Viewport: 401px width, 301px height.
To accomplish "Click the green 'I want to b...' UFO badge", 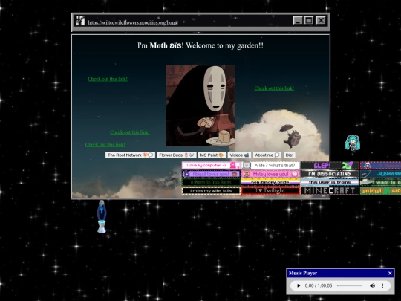I will coord(380,182).
